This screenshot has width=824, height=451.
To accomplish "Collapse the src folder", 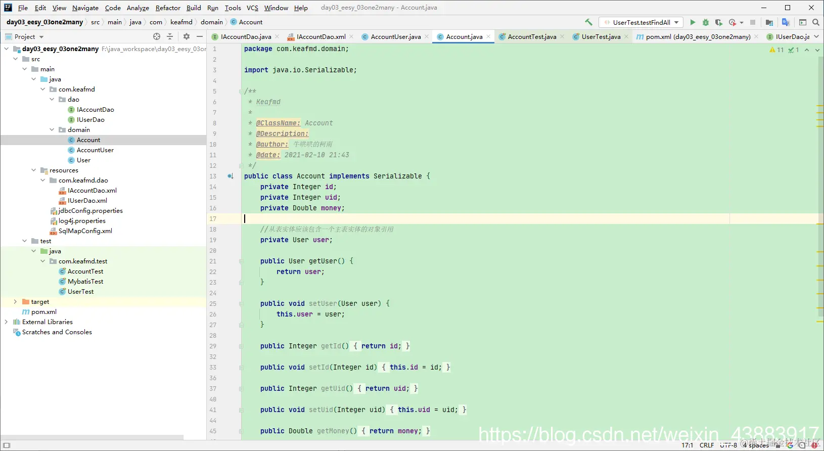I will tap(15, 59).
